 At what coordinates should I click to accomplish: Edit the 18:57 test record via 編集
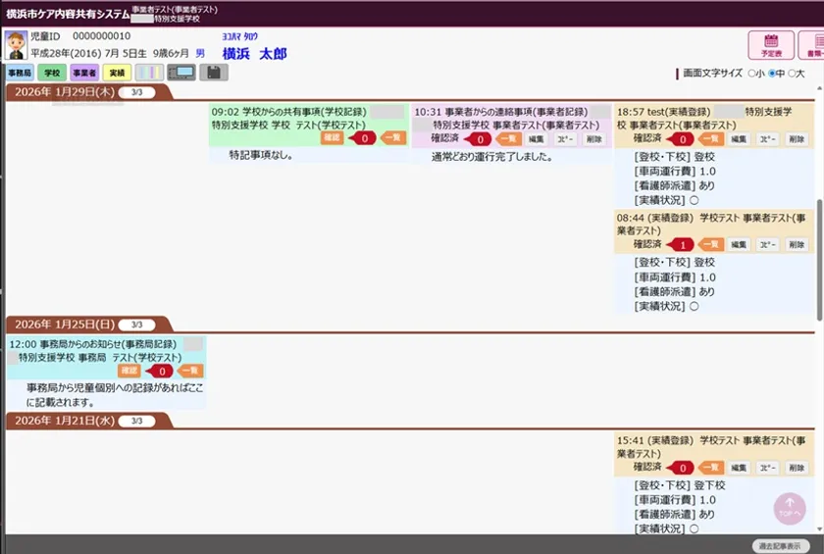[739, 139]
